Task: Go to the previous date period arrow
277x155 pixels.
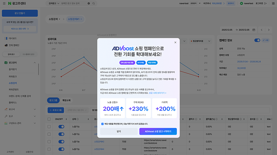Action: point(262,30)
